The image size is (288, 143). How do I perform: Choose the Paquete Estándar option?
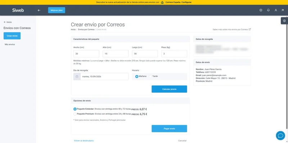click(x=75, y=109)
